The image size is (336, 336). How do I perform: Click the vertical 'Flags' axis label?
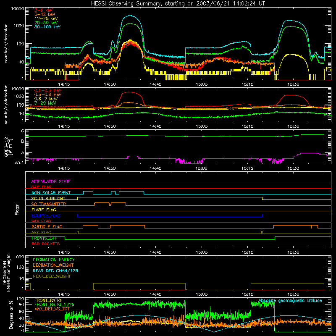[x=17, y=210]
